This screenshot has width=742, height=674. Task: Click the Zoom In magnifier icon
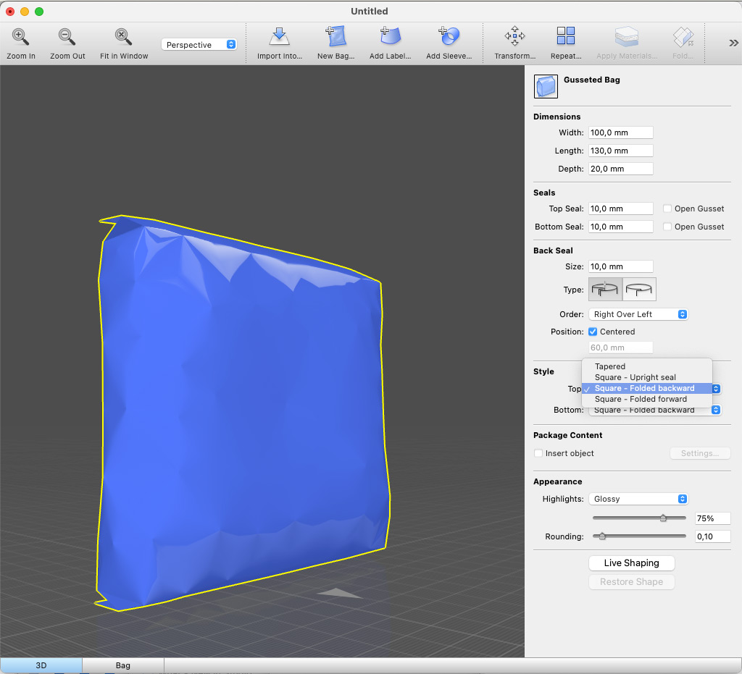pos(21,37)
